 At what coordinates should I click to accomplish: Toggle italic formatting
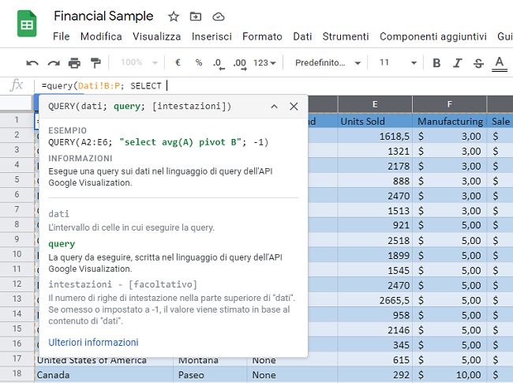click(x=458, y=62)
